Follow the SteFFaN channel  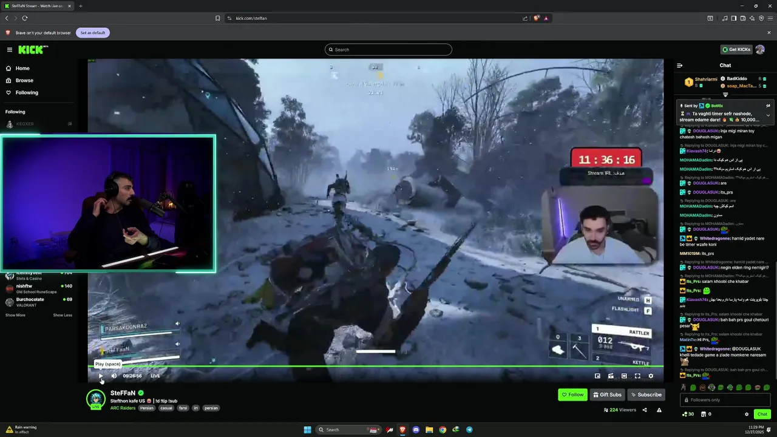(572, 395)
